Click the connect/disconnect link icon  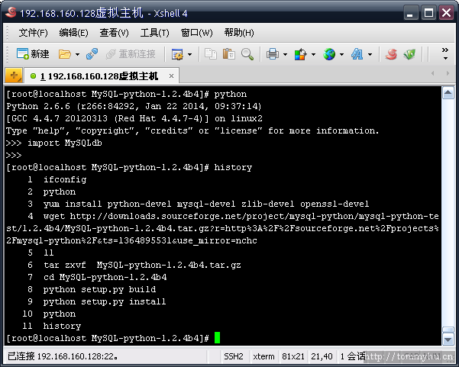click(92, 54)
